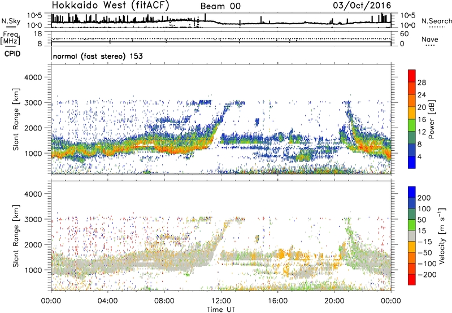The width and height of the screenshot is (452, 313).
Task: Click the '1000' tick on velocity panel
Action: (33, 270)
